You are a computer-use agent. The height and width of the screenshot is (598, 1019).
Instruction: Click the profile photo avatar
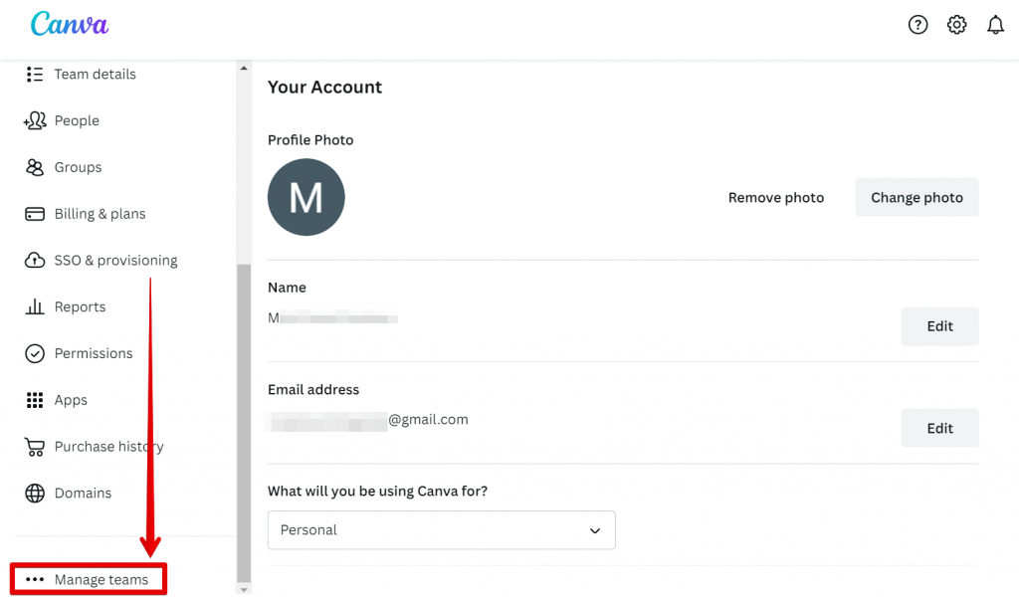(x=306, y=197)
